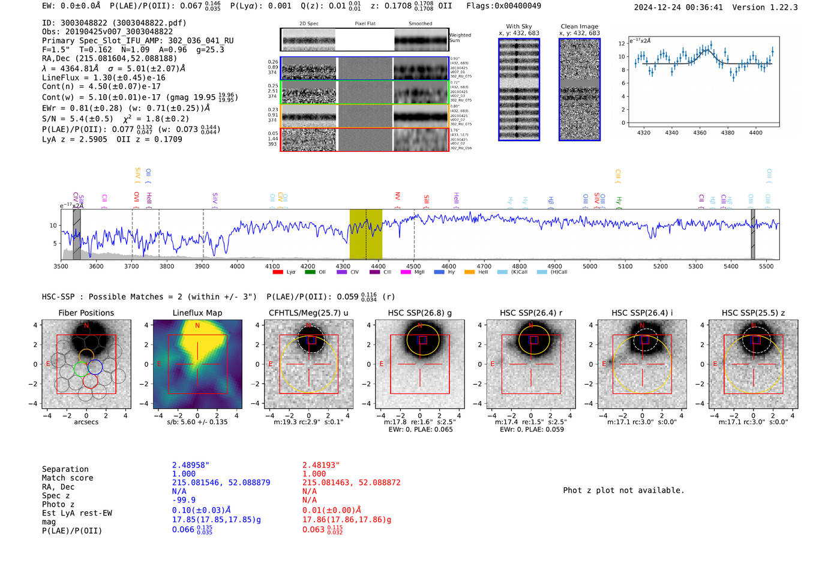840x572 pixels.
Task: Select the orange-bordered fiber 2D spectrum row
Action: tap(365, 116)
